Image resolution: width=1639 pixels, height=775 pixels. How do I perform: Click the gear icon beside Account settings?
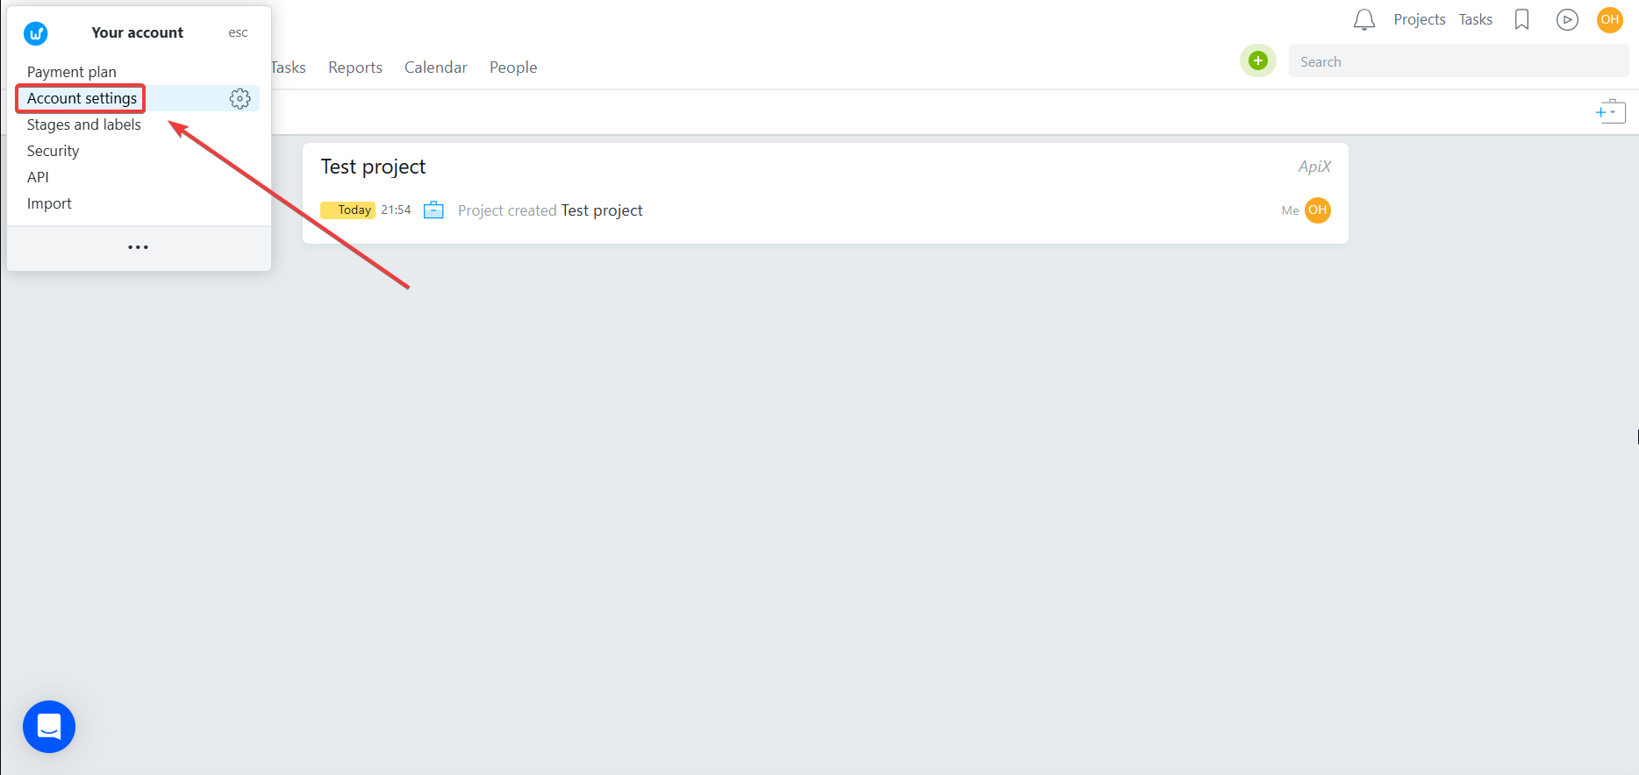pyautogui.click(x=240, y=99)
